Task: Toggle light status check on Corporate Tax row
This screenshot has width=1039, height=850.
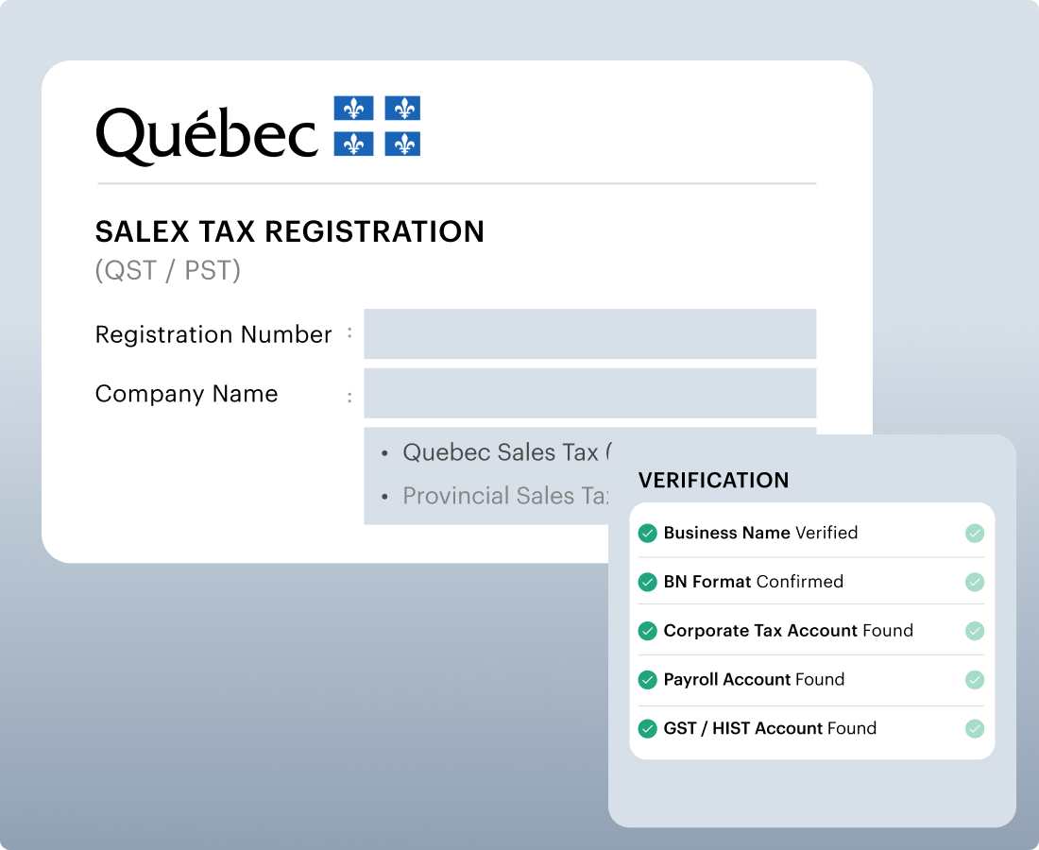Action: [x=975, y=631]
